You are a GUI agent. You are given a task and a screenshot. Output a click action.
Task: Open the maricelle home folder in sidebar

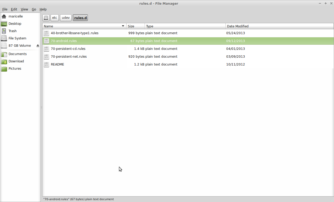coord(16,16)
